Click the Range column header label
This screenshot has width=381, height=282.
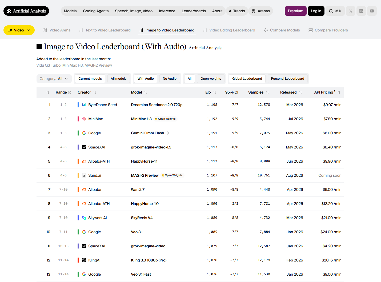pos(61,92)
